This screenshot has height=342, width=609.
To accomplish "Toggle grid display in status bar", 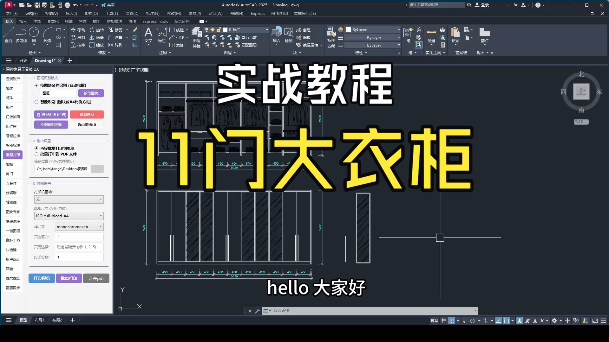I will (444, 321).
